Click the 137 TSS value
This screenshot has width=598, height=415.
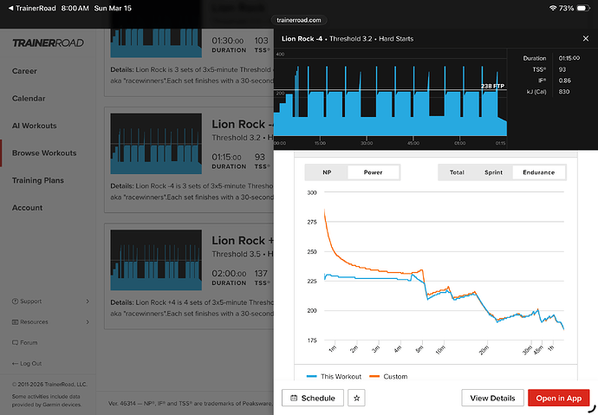tap(261, 273)
